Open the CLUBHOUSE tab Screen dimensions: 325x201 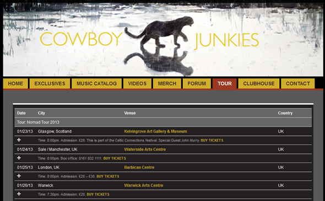pyautogui.click(x=259, y=83)
